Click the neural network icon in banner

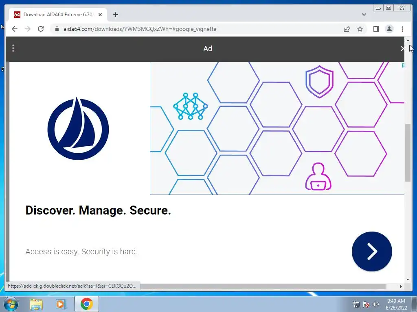click(191, 106)
